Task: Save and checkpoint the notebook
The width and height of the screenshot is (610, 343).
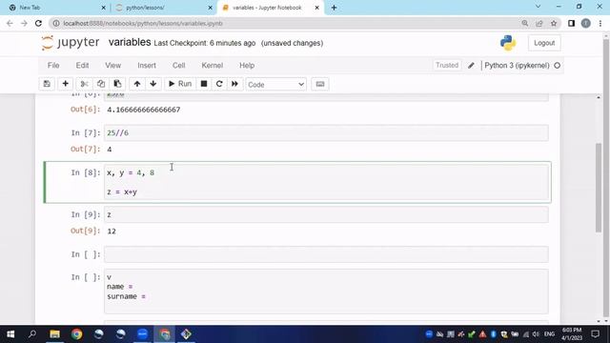Action: coord(47,84)
